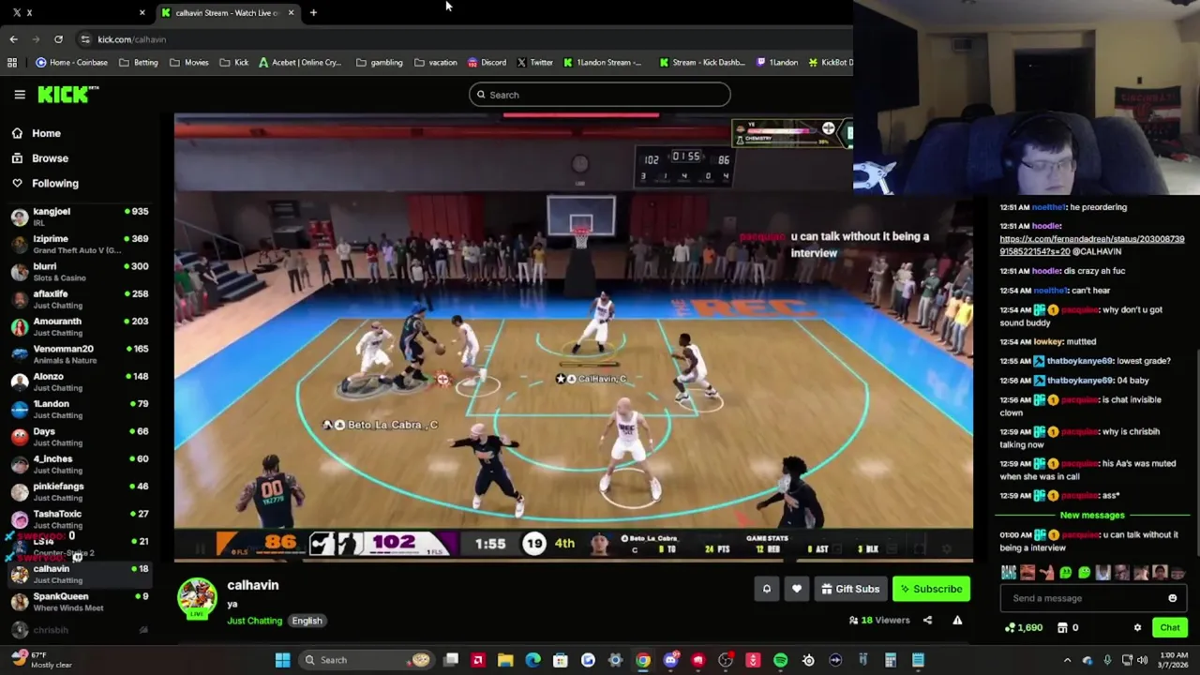Screen dimensions: 1200x675
Task: Open the Twitter bookmark
Action: [535, 63]
